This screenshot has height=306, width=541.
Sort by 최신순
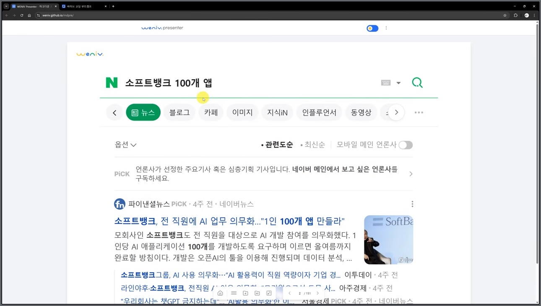313,145
